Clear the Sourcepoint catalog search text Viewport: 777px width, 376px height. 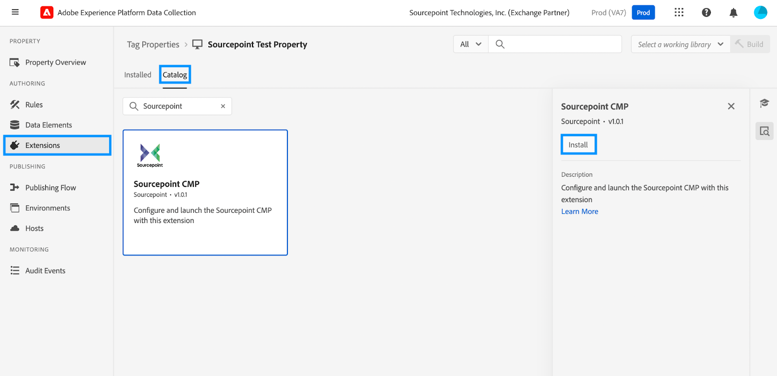click(x=223, y=106)
